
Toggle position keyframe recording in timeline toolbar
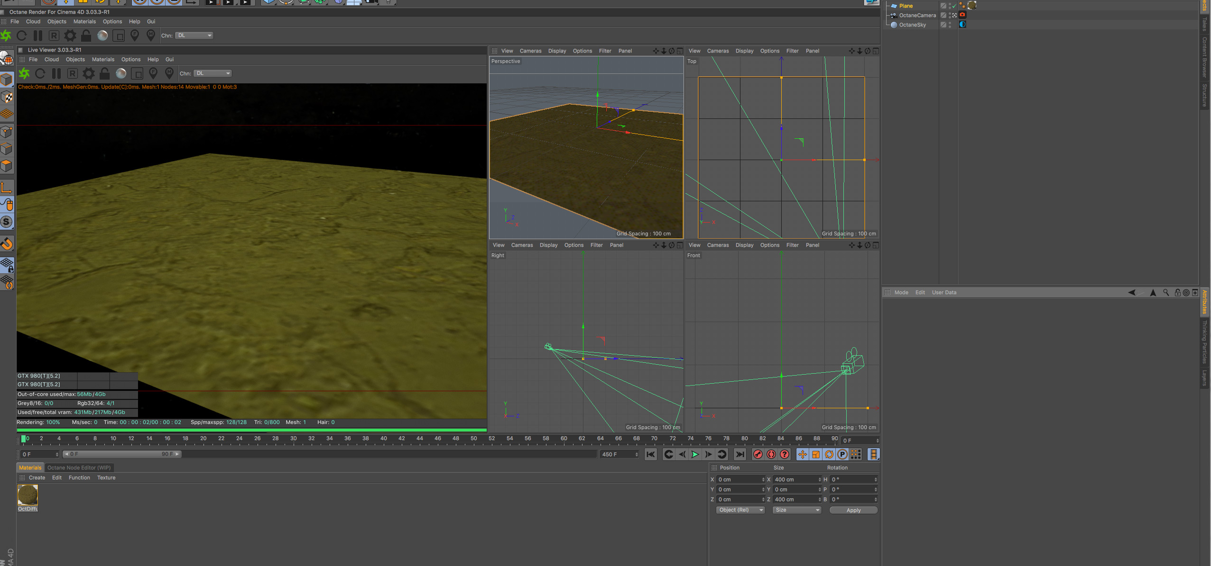[x=802, y=455]
